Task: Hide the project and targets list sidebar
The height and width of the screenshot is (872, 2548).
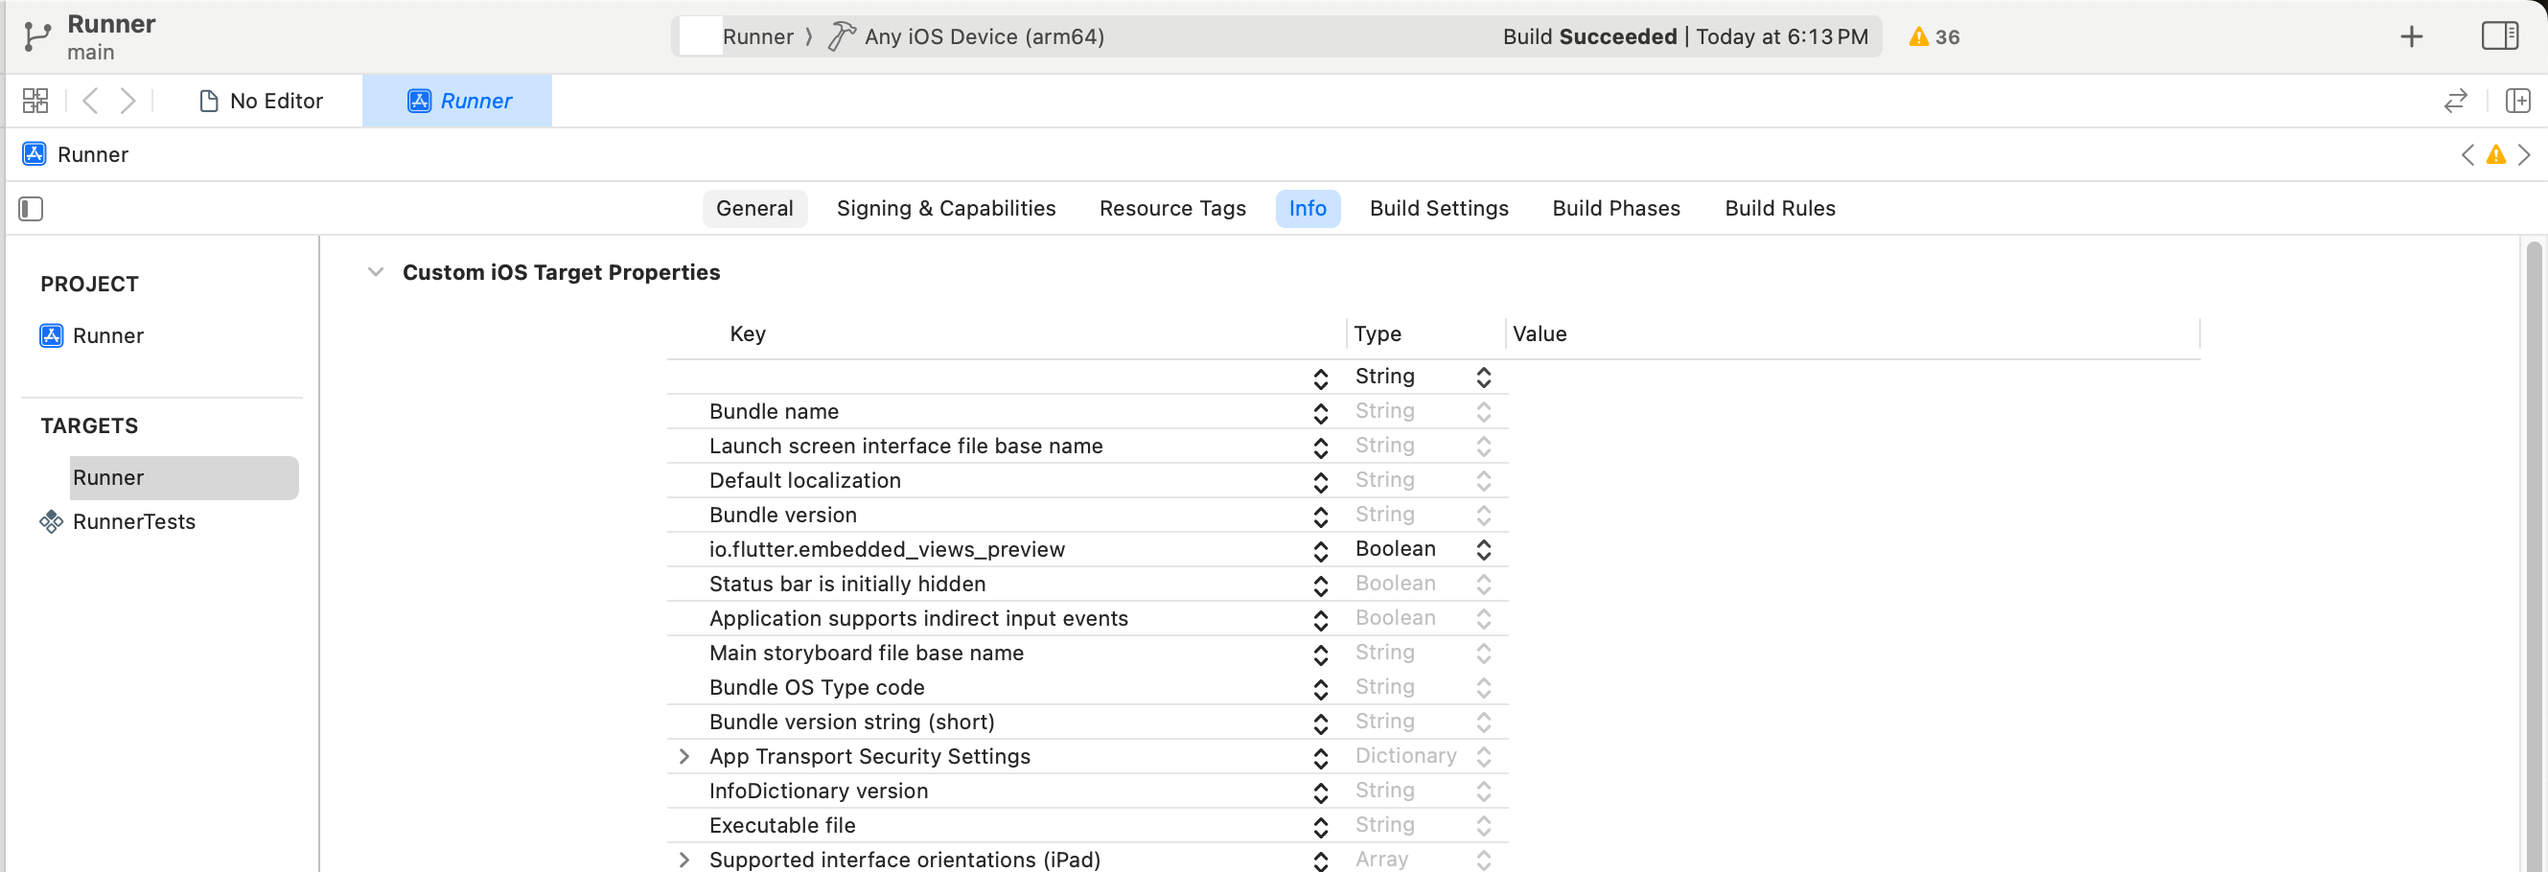Action: click(31, 209)
